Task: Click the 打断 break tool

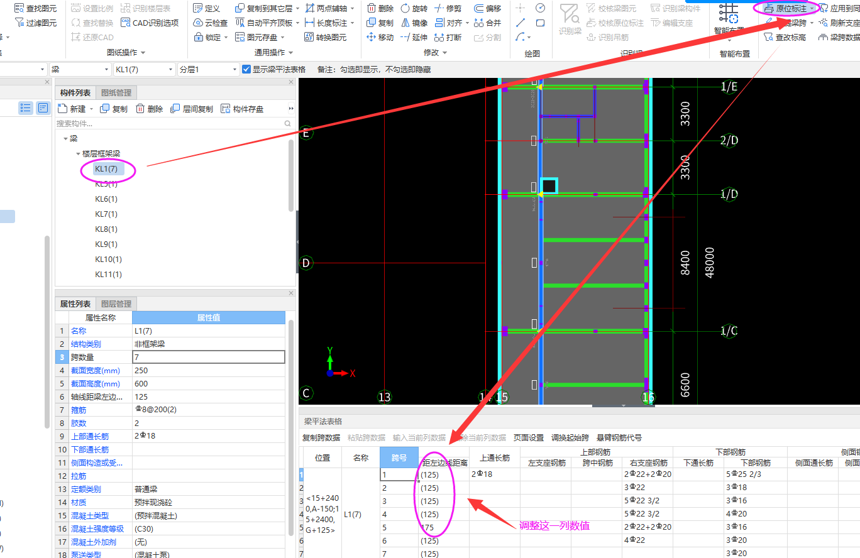Action: pyautogui.click(x=448, y=37)
